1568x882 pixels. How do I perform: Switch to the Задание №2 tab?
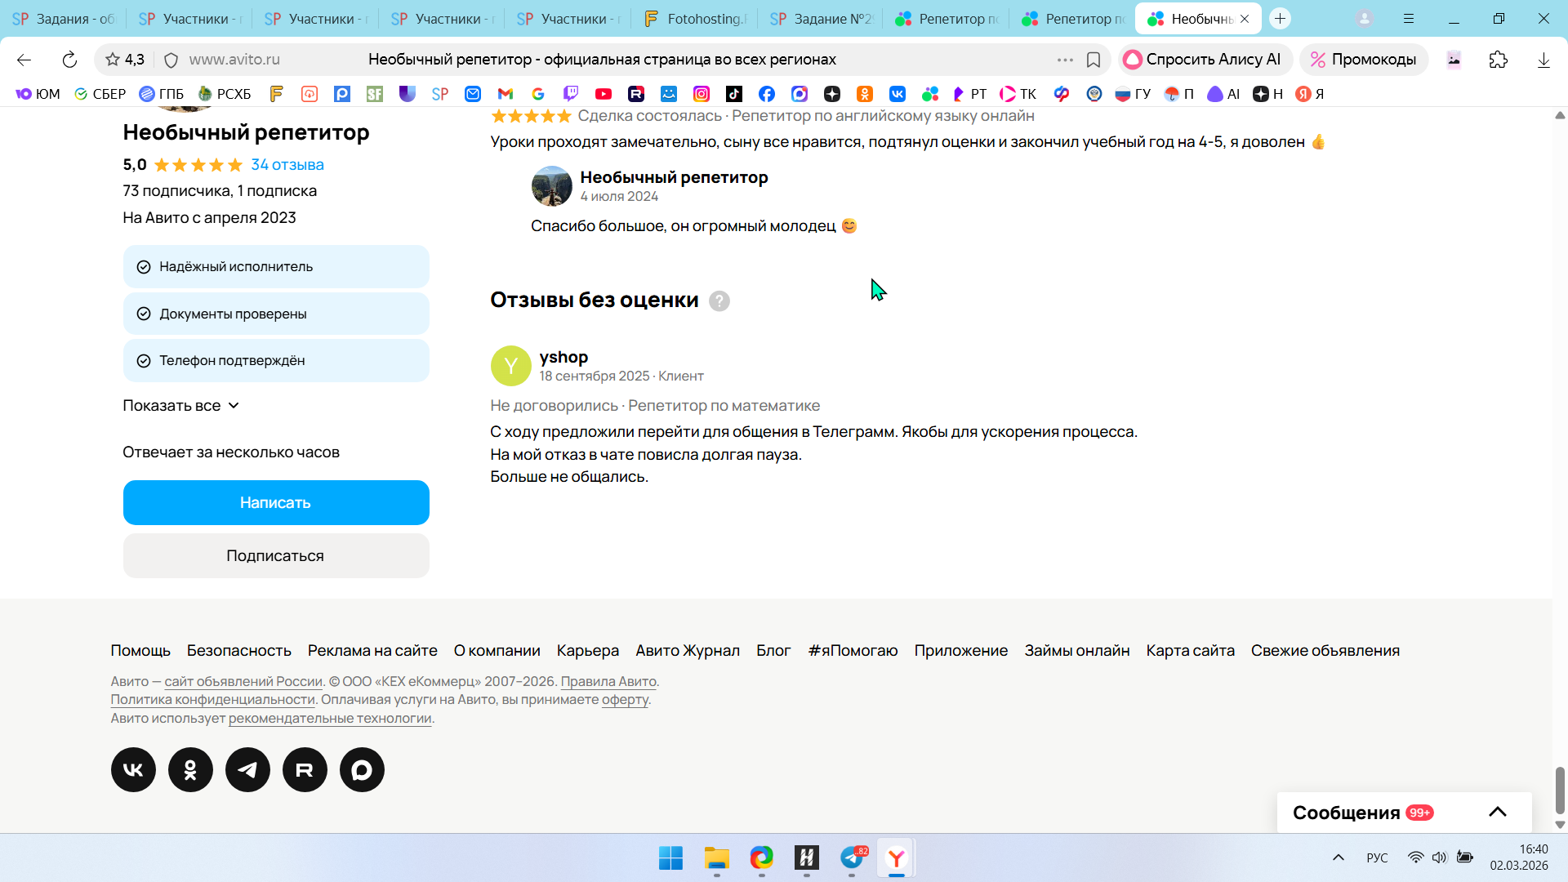coord(822,19)
